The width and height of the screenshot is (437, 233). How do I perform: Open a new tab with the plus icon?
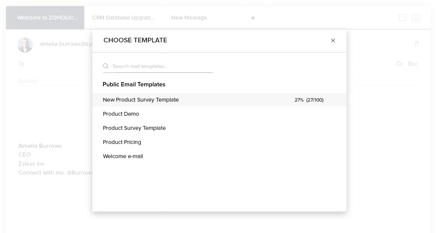click(253, 18)
